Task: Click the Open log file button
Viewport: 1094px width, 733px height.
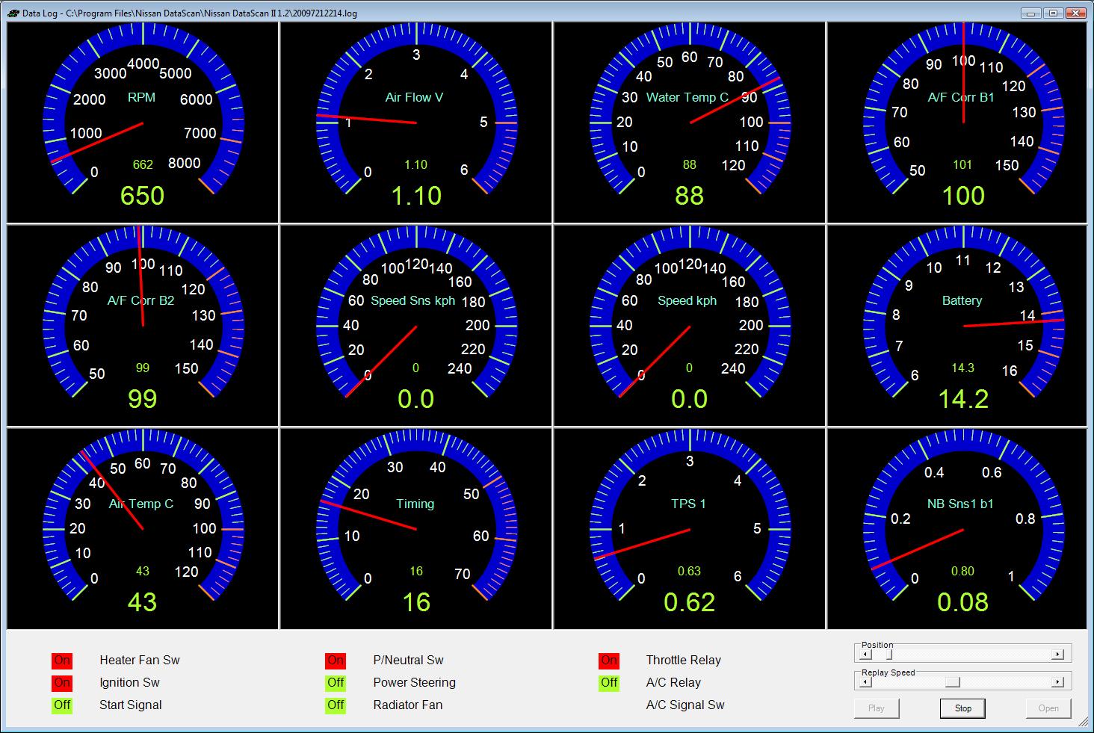Action: pos(1048,708)
